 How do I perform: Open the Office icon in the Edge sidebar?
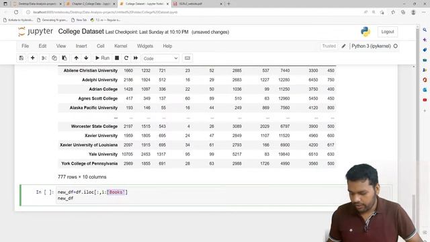click(x=425, y=80)
